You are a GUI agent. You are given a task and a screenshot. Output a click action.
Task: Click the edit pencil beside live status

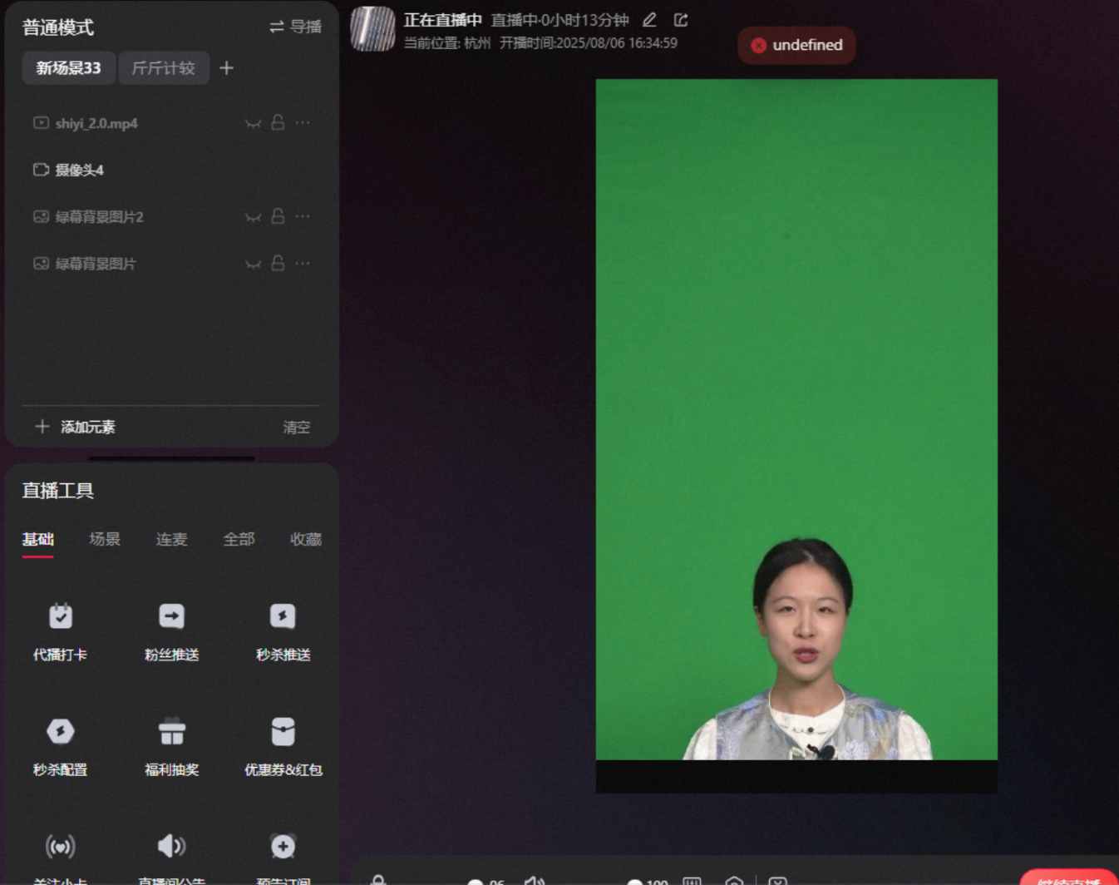[649, 20]
